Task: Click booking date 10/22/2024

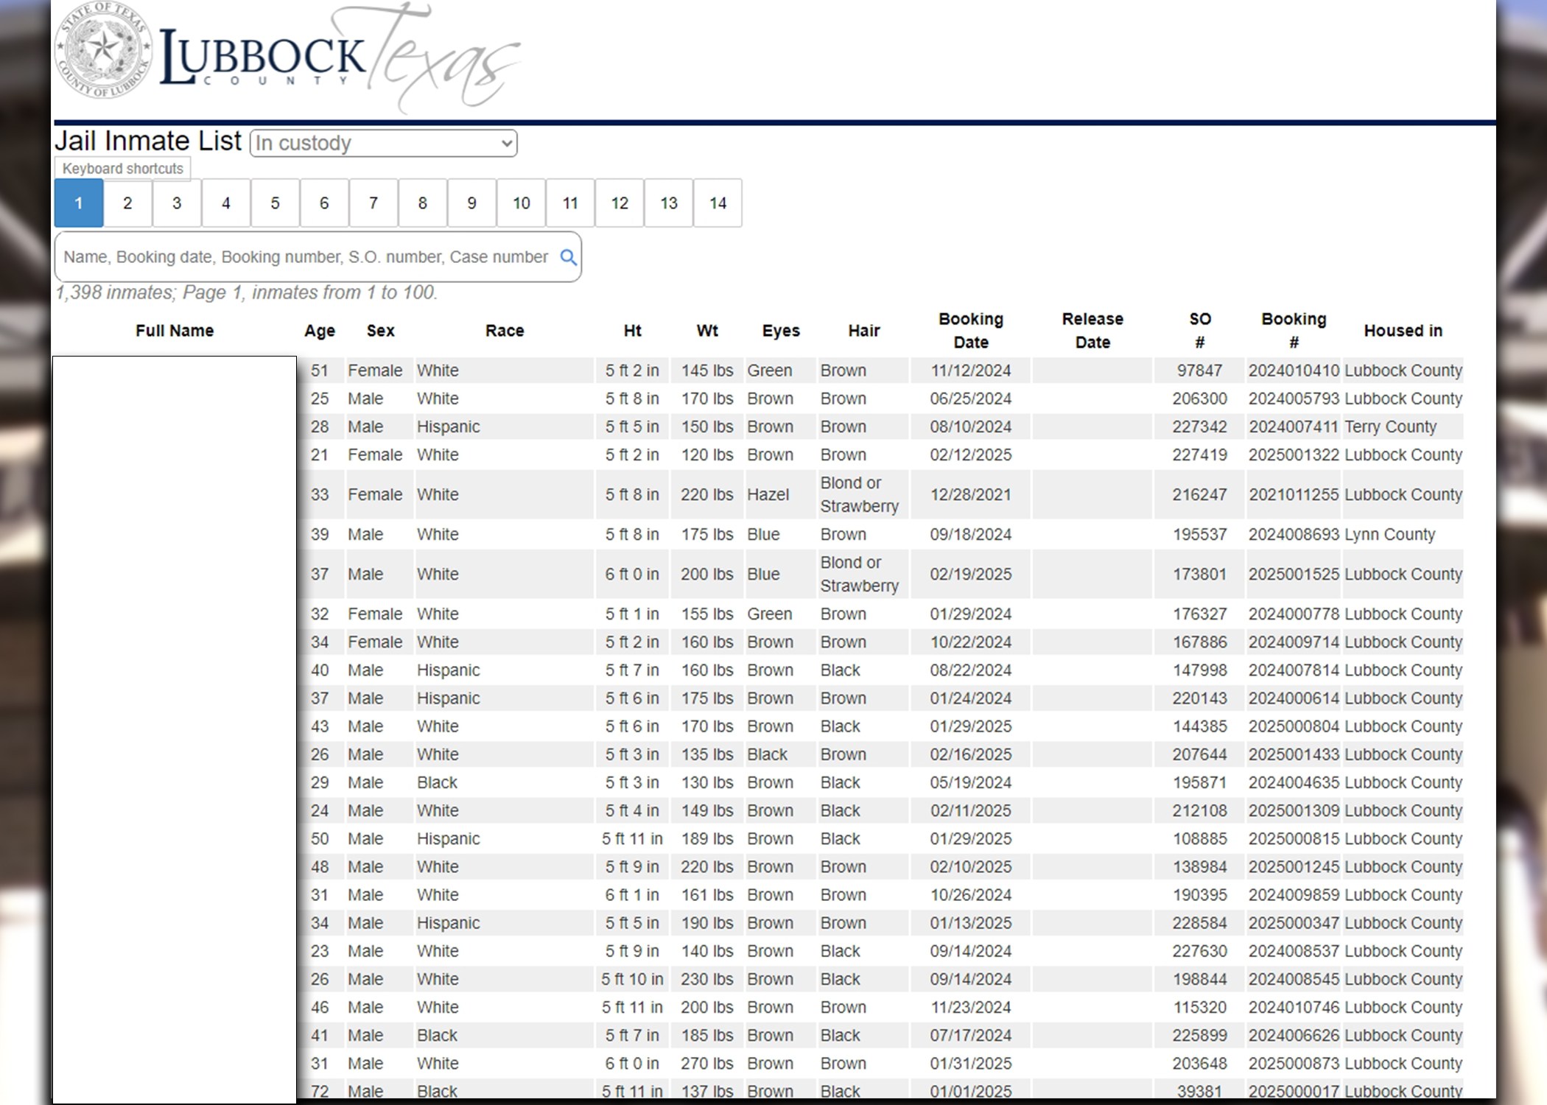Action: tap(971, 642)
